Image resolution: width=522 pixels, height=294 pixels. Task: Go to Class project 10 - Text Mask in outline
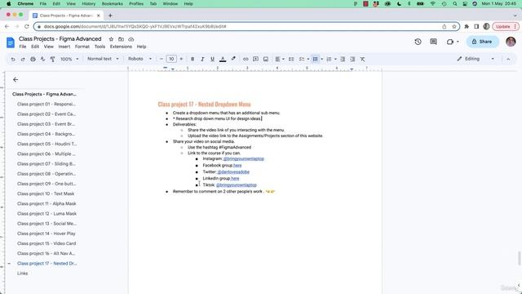tap(46, 194)
